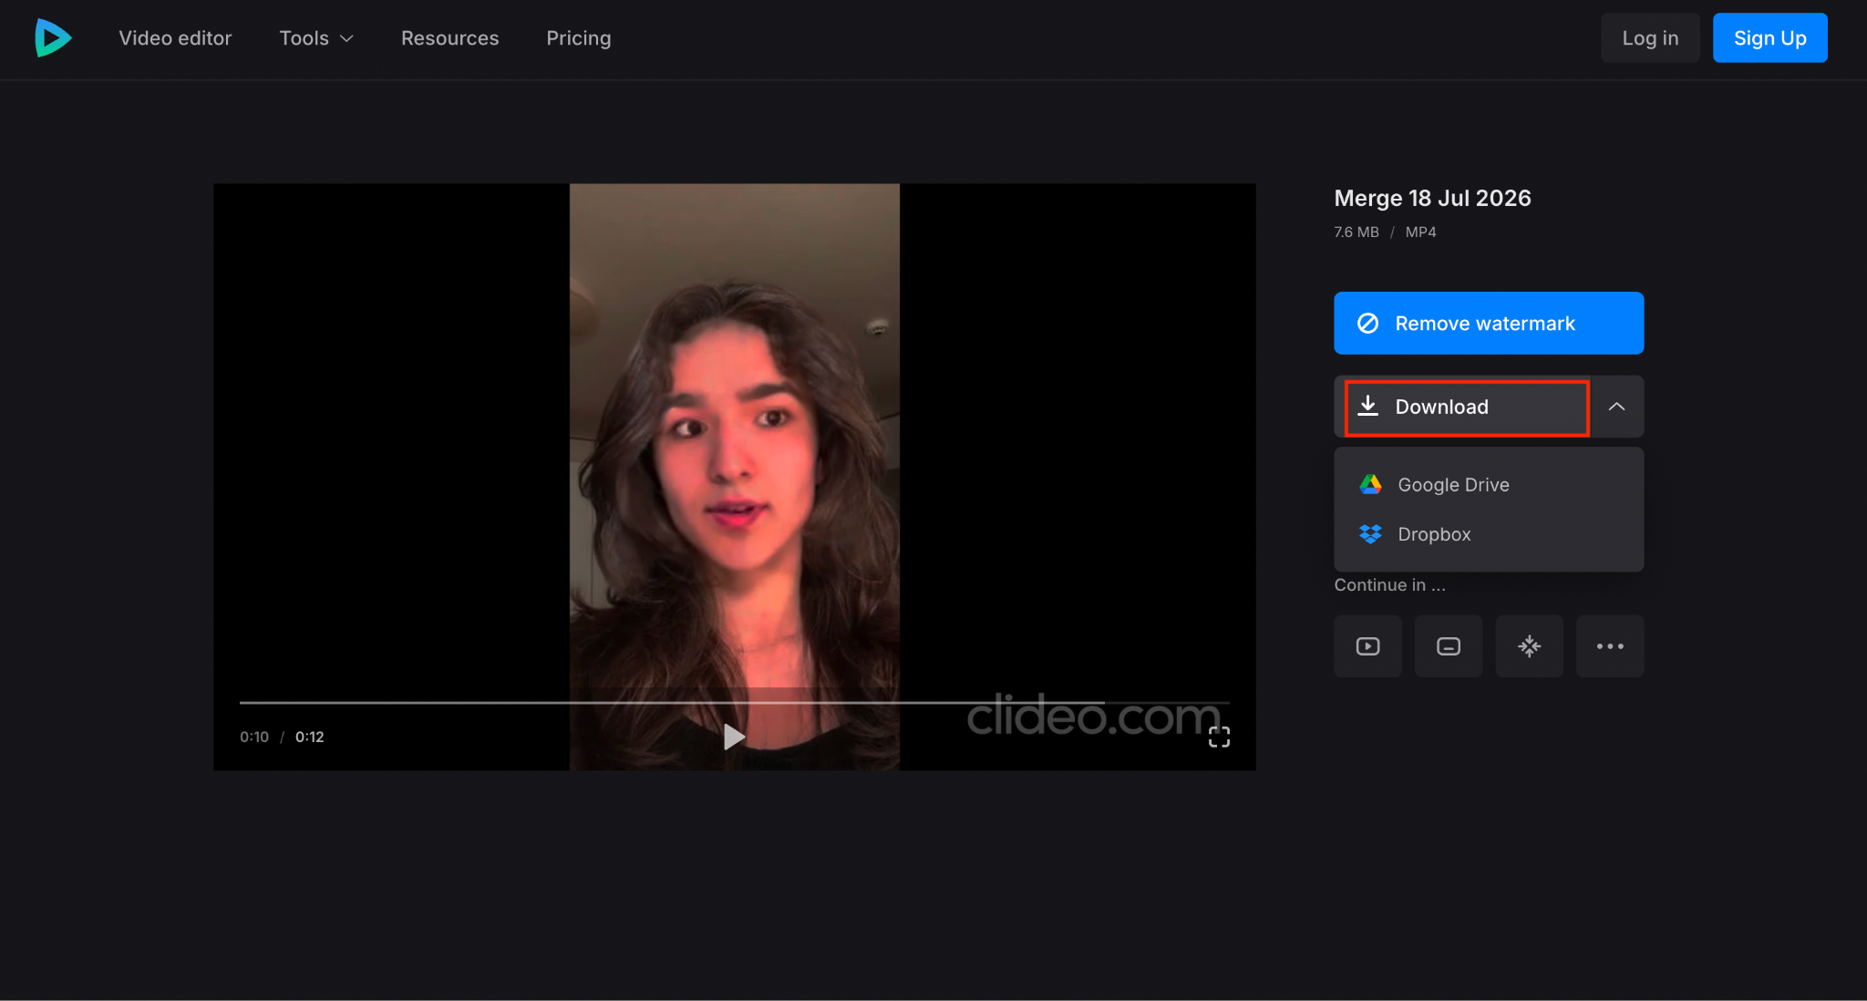
Task: Expand the Tools dropdown menu
Action: pos(315,38)
